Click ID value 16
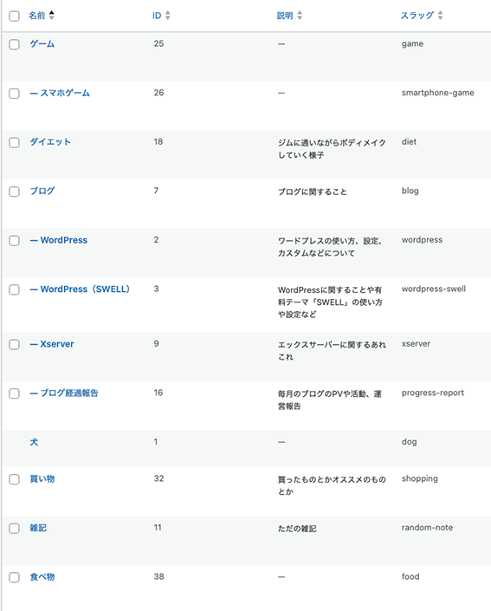491x611 pixels. 158,393
